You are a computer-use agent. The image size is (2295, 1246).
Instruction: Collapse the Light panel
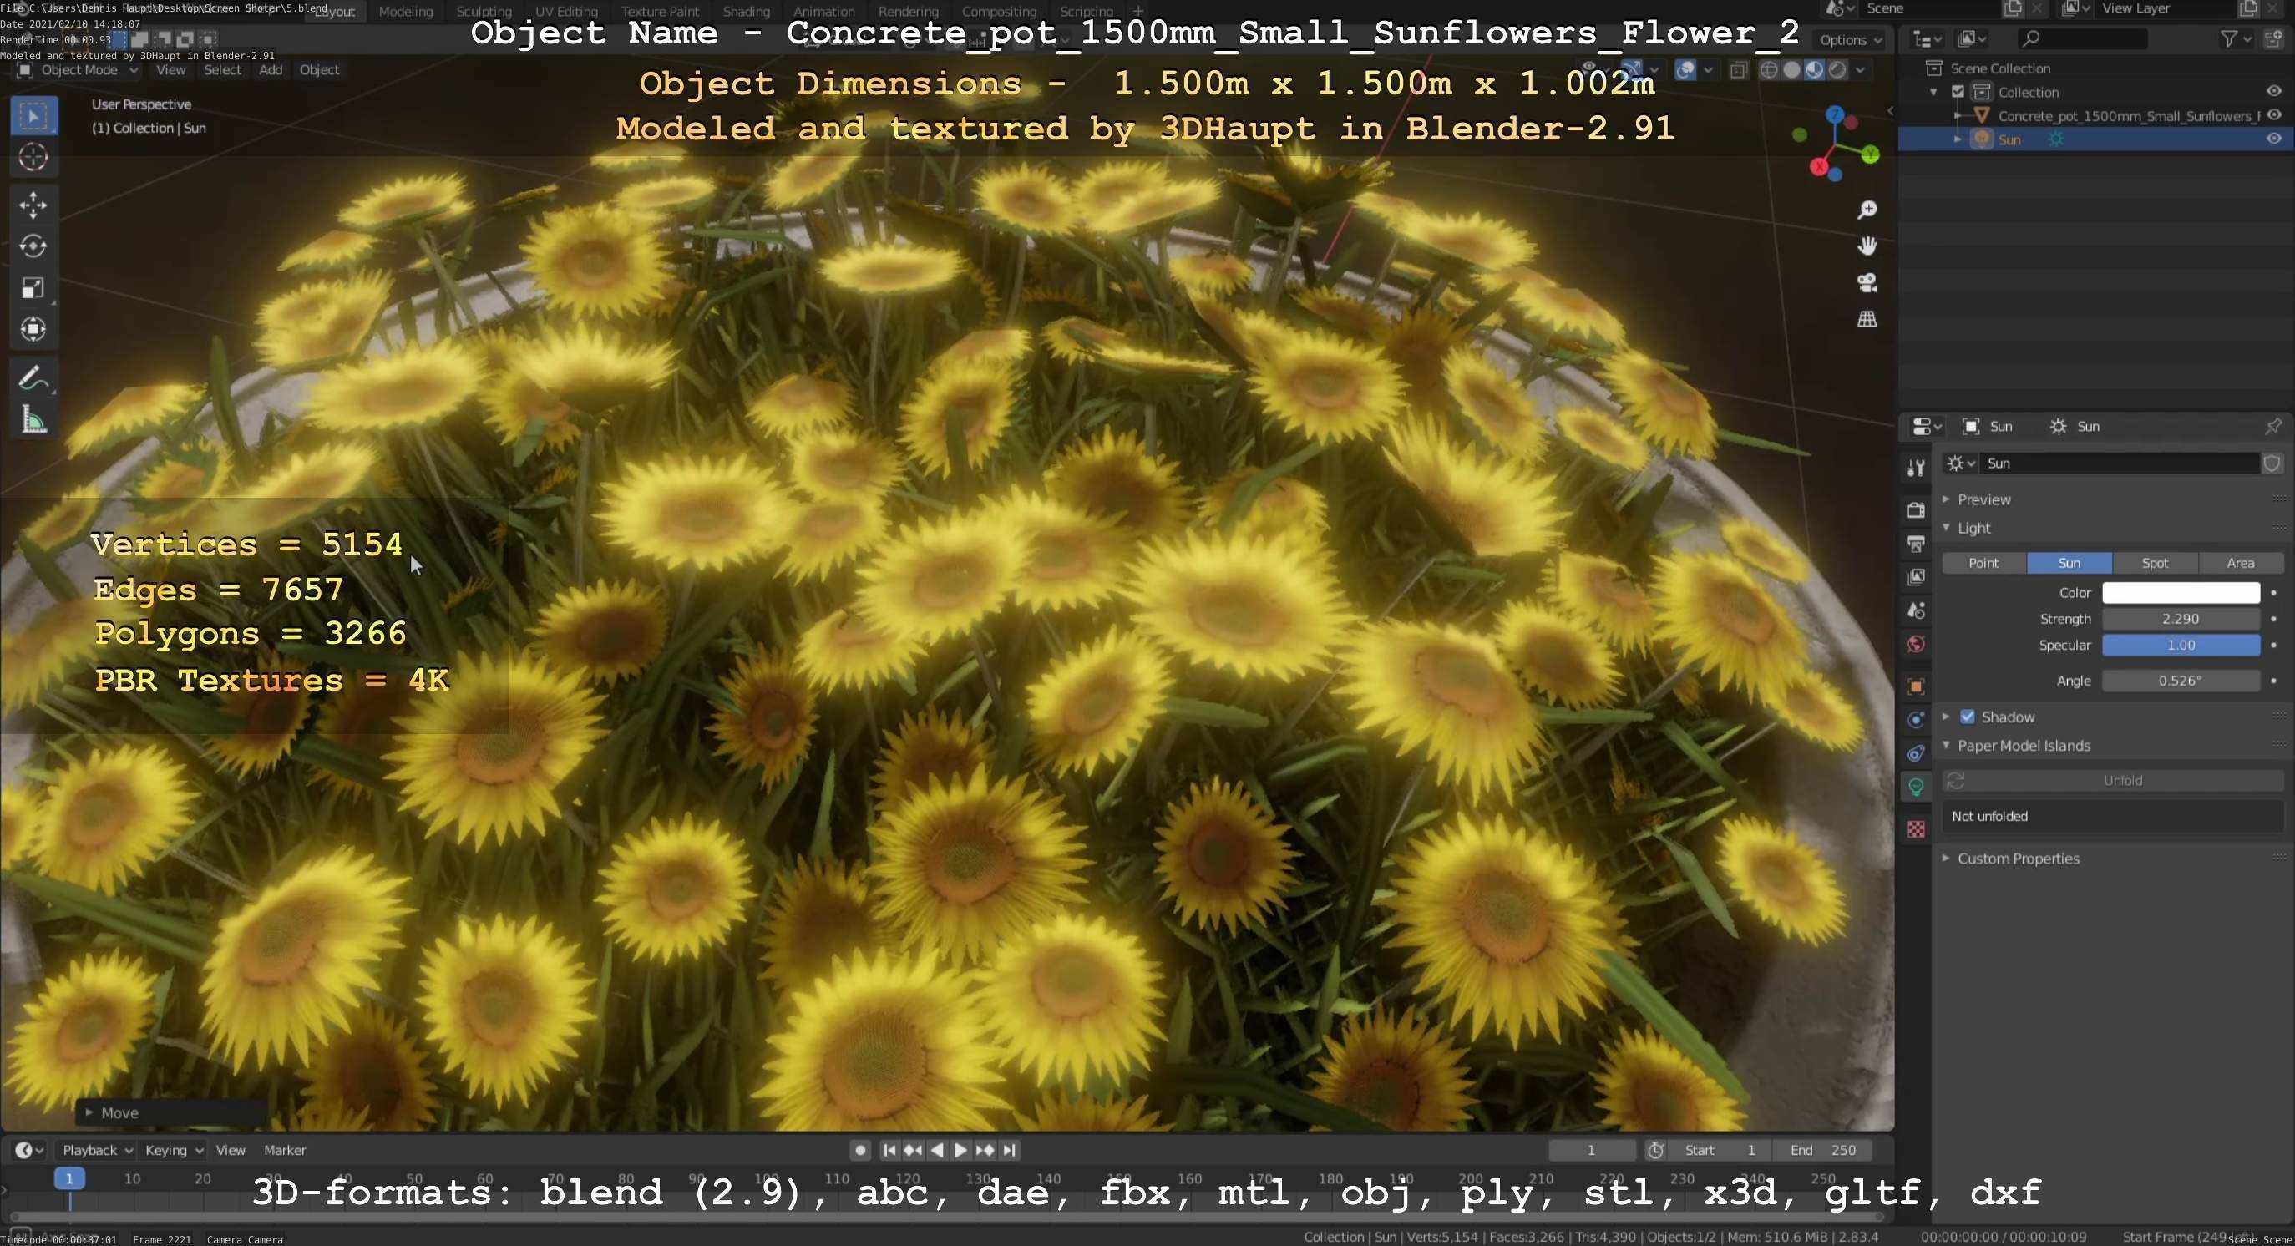(1974, 528)
